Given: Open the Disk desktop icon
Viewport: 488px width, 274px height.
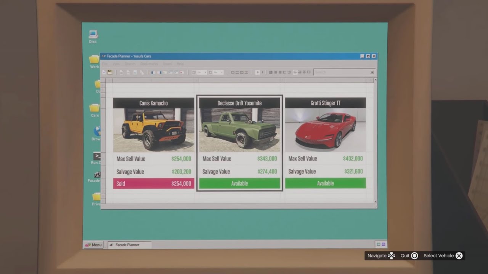Looking at the screenshot, I should pos(93,37).
